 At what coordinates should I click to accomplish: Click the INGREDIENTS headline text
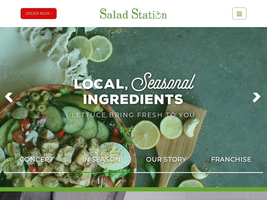tap(133, 99)
